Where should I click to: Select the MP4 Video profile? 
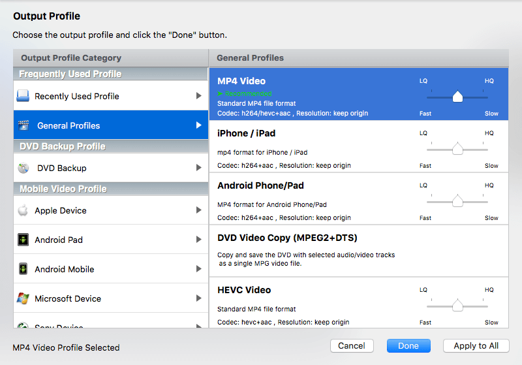click(359, 94)
